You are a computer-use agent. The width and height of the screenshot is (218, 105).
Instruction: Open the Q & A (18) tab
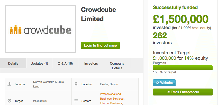pos(65,63)
